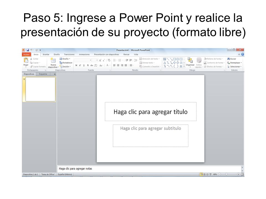The image size is (266, 199).
Task: Toggle underline S formatting
Action: [x=84, y=65]
